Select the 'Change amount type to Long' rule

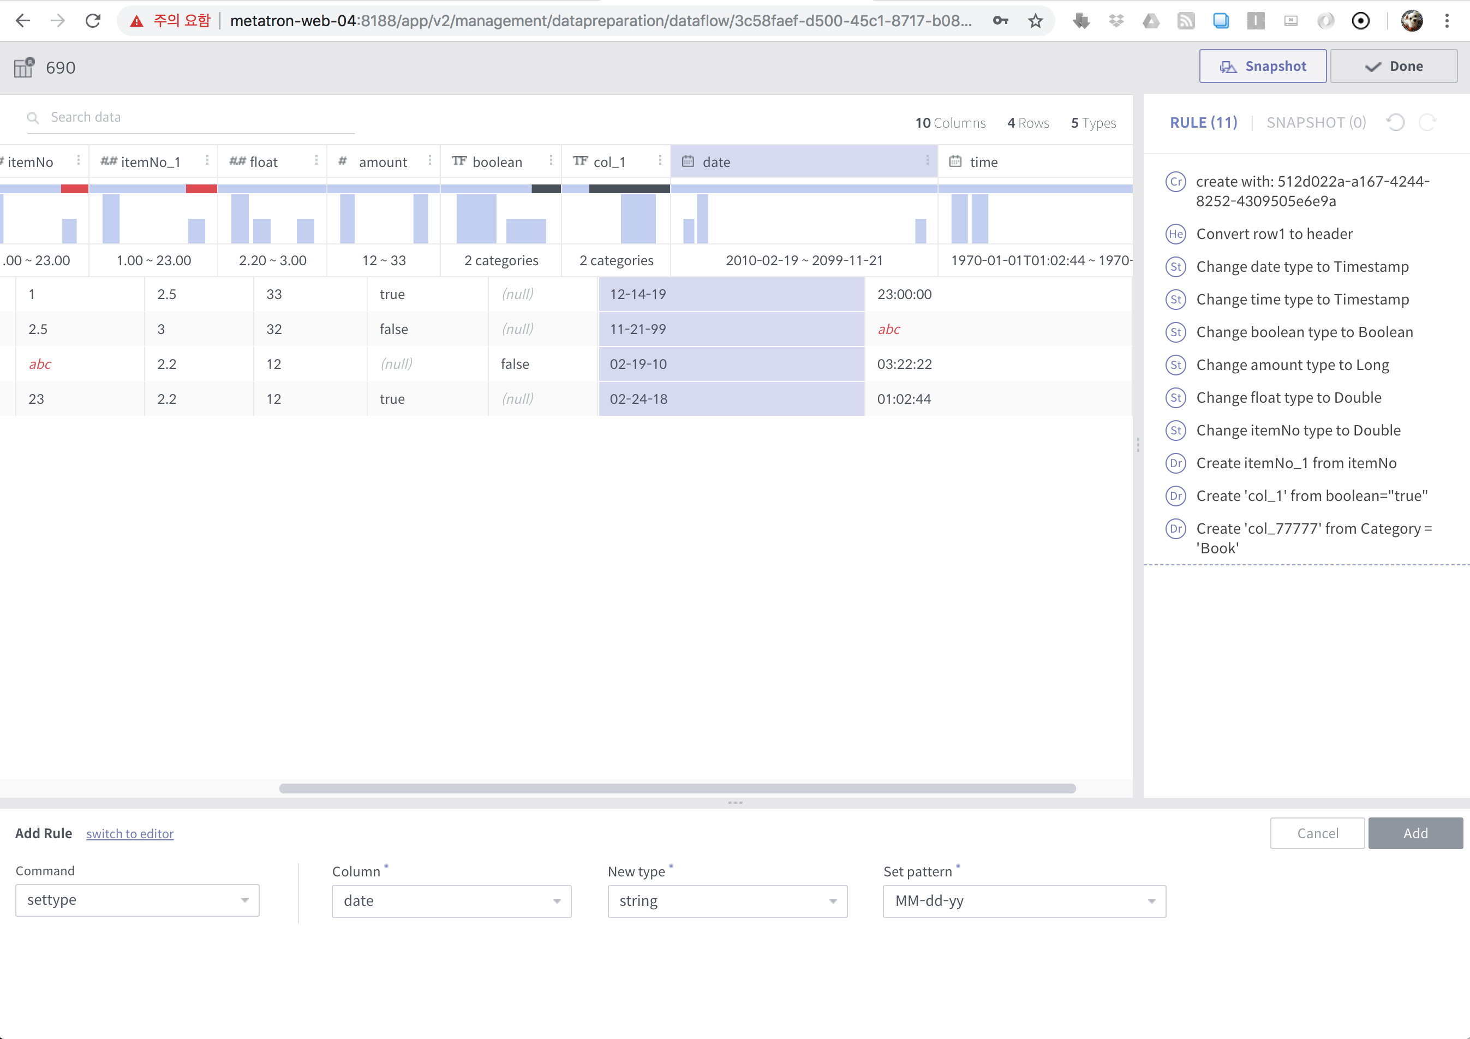click(x=1293, y=365)
